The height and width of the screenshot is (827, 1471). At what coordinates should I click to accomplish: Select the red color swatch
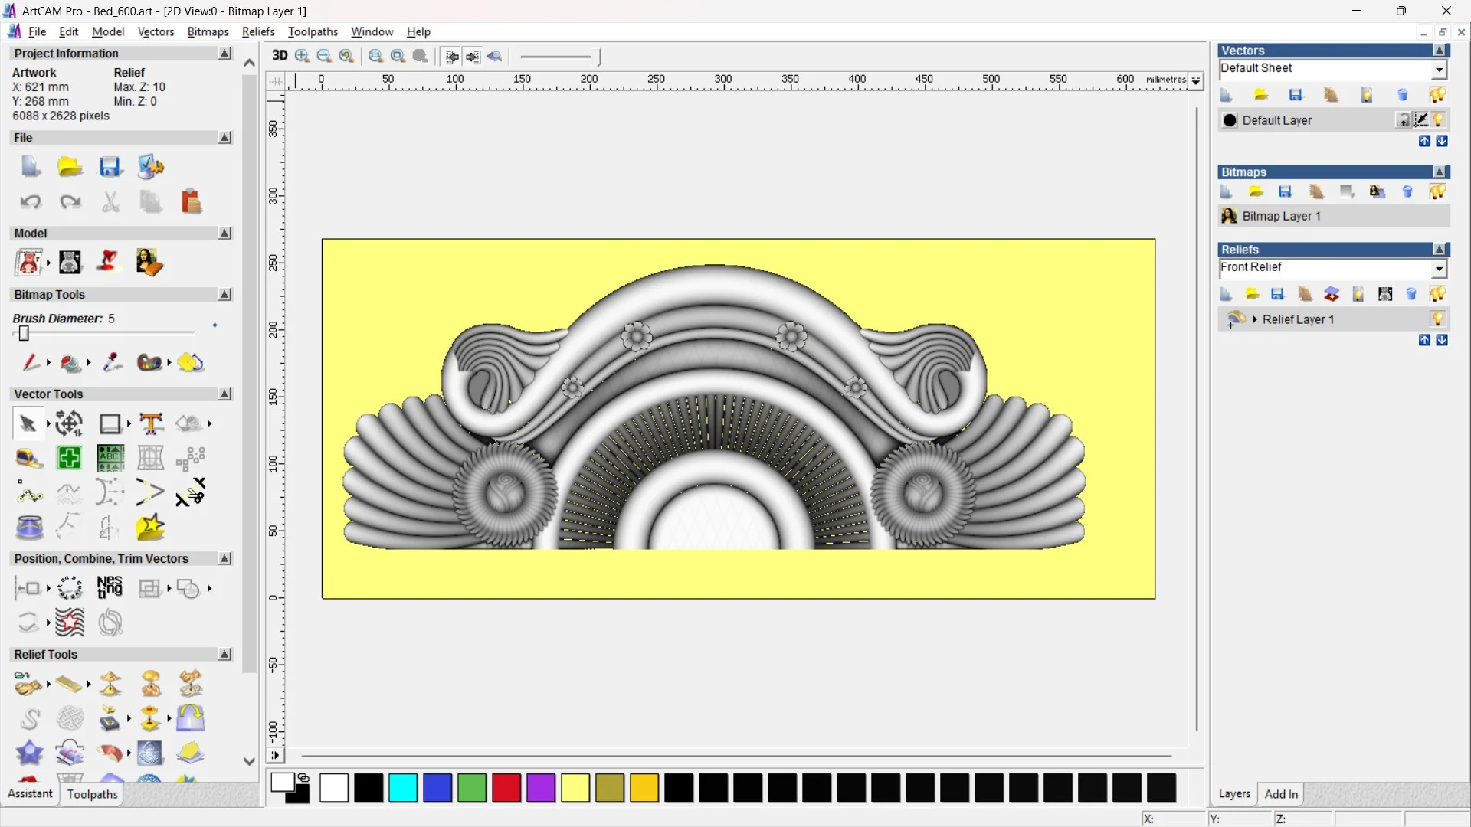[506, 788]
